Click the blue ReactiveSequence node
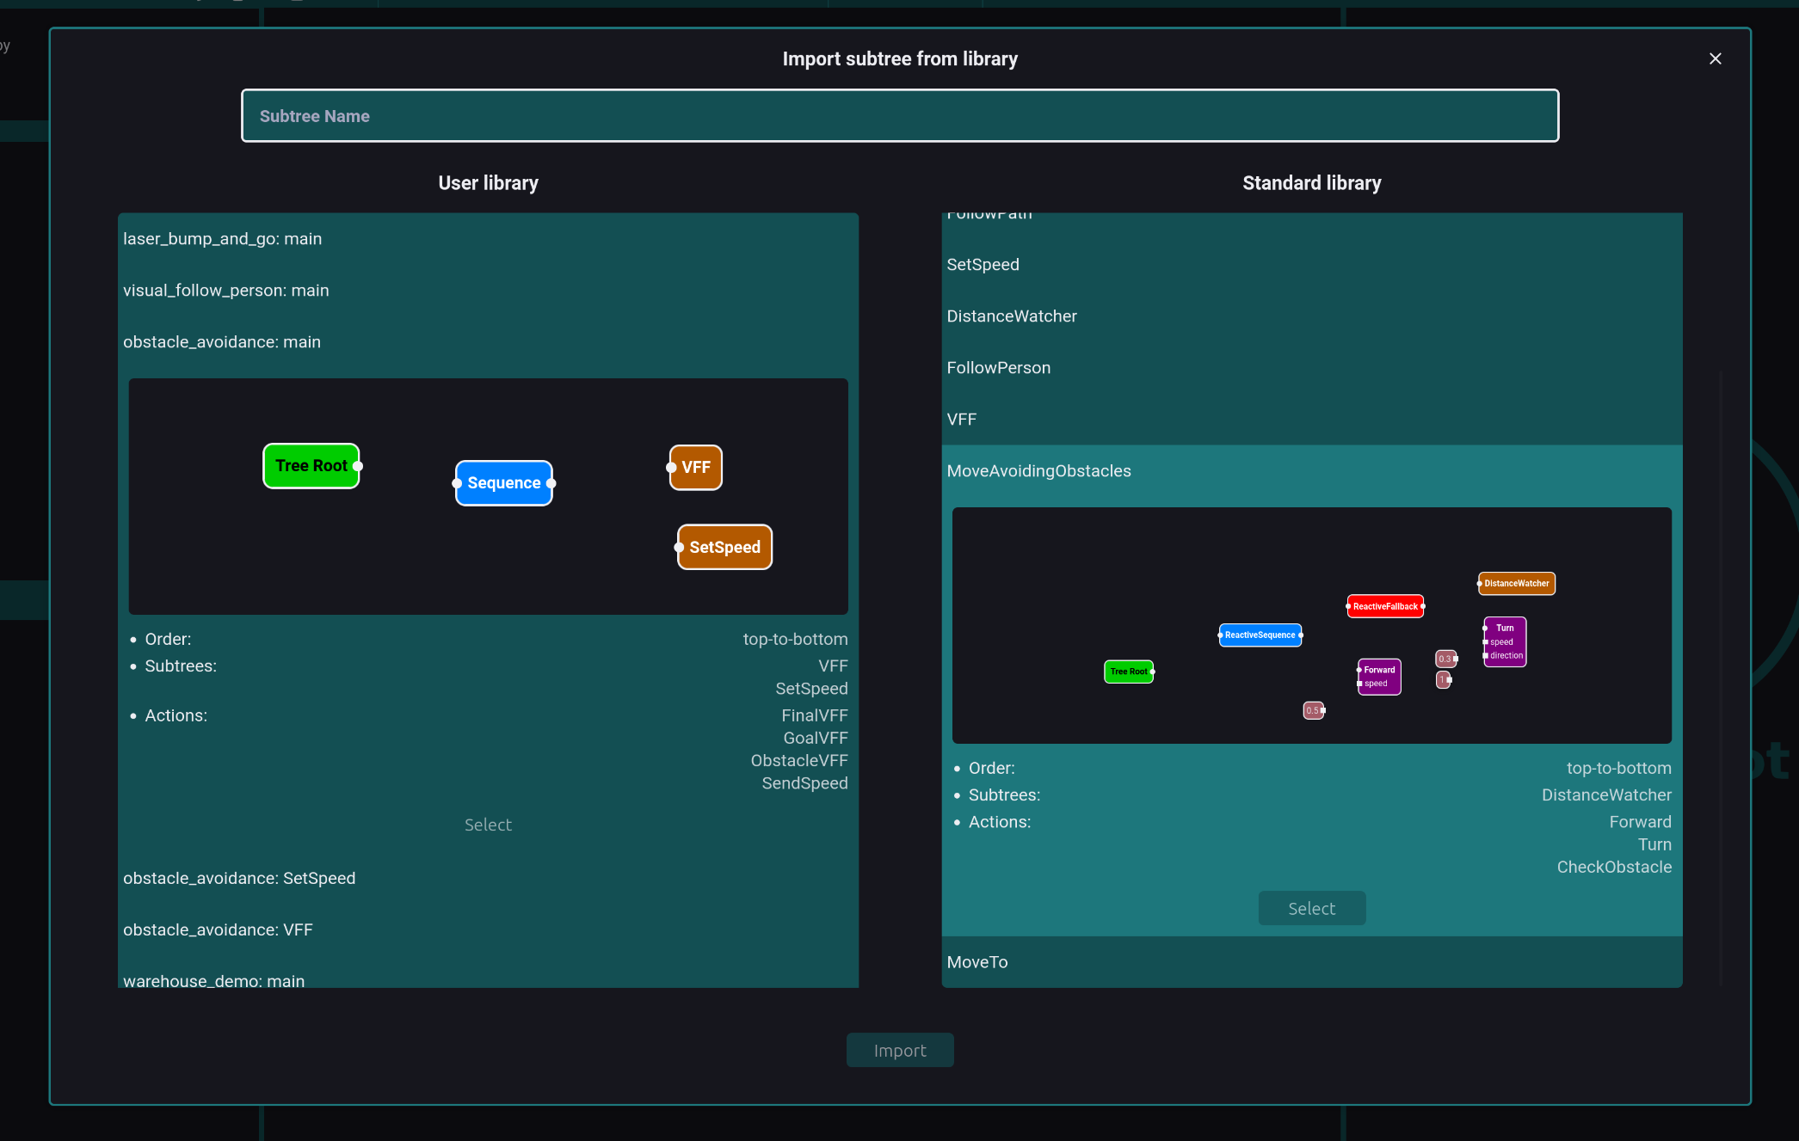 coord(1260,635)
